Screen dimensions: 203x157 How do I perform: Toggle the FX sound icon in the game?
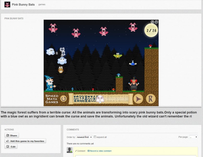(x=156, y=22)
